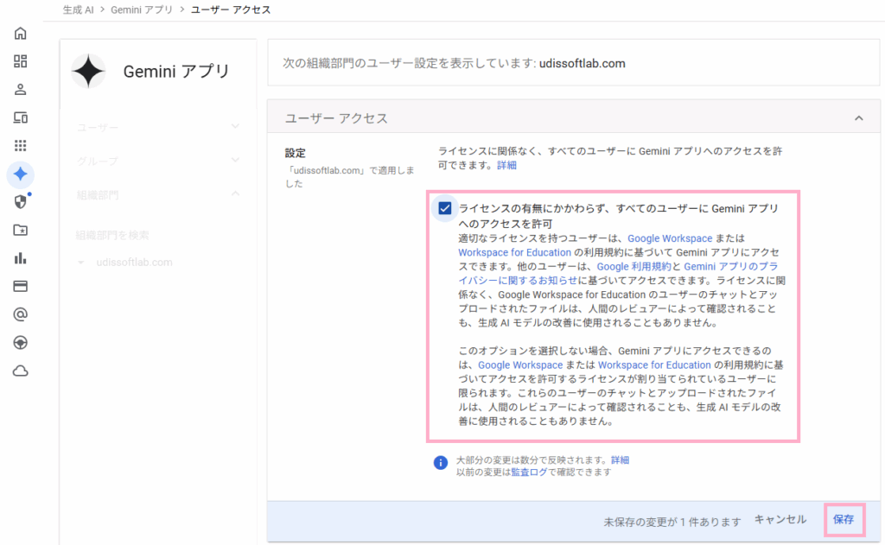
Task: Open the Reporting bar chart icon
Action: click(x=21, y=257)
